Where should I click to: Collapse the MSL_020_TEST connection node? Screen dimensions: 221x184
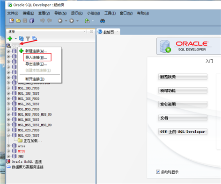tap(8, 135)
